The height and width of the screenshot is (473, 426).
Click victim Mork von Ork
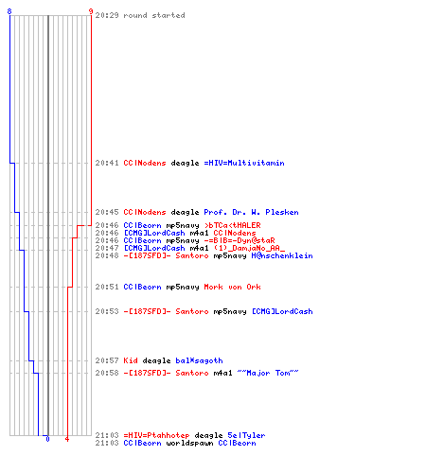(232, 287)
